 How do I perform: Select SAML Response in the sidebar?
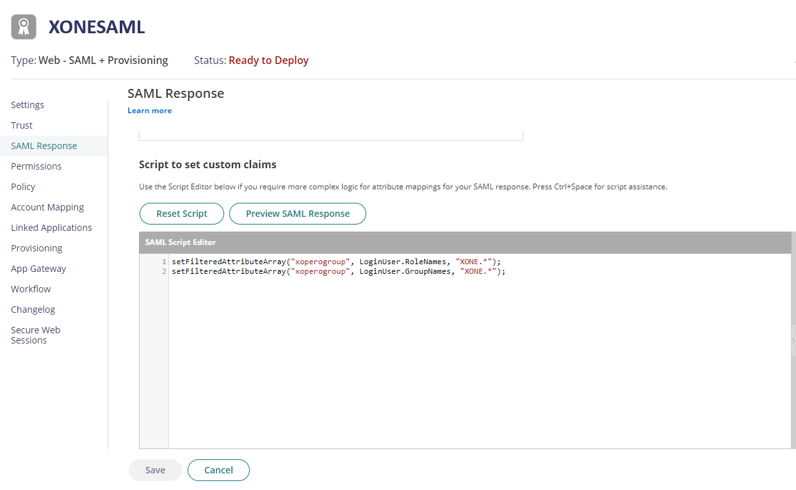[x=44, y=146]
